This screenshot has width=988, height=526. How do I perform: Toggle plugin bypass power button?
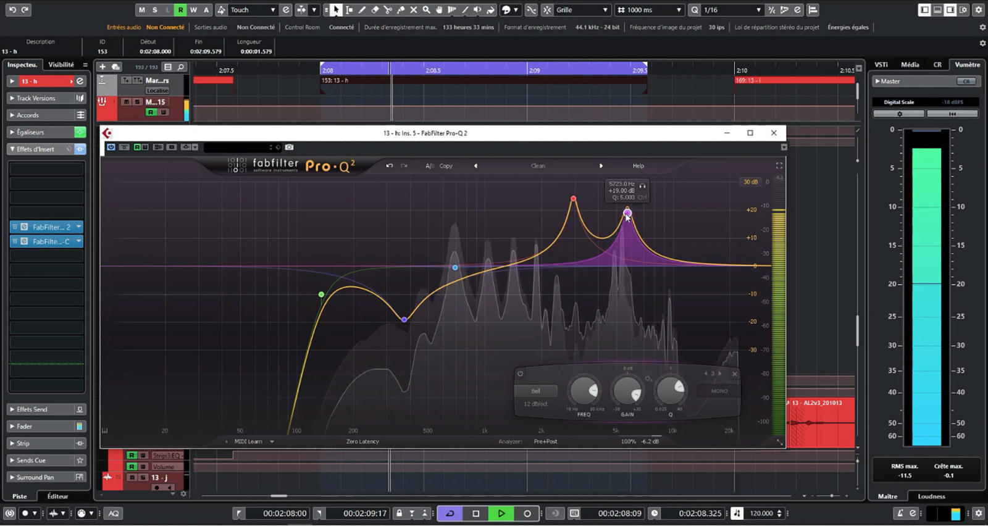coord(111,147)
